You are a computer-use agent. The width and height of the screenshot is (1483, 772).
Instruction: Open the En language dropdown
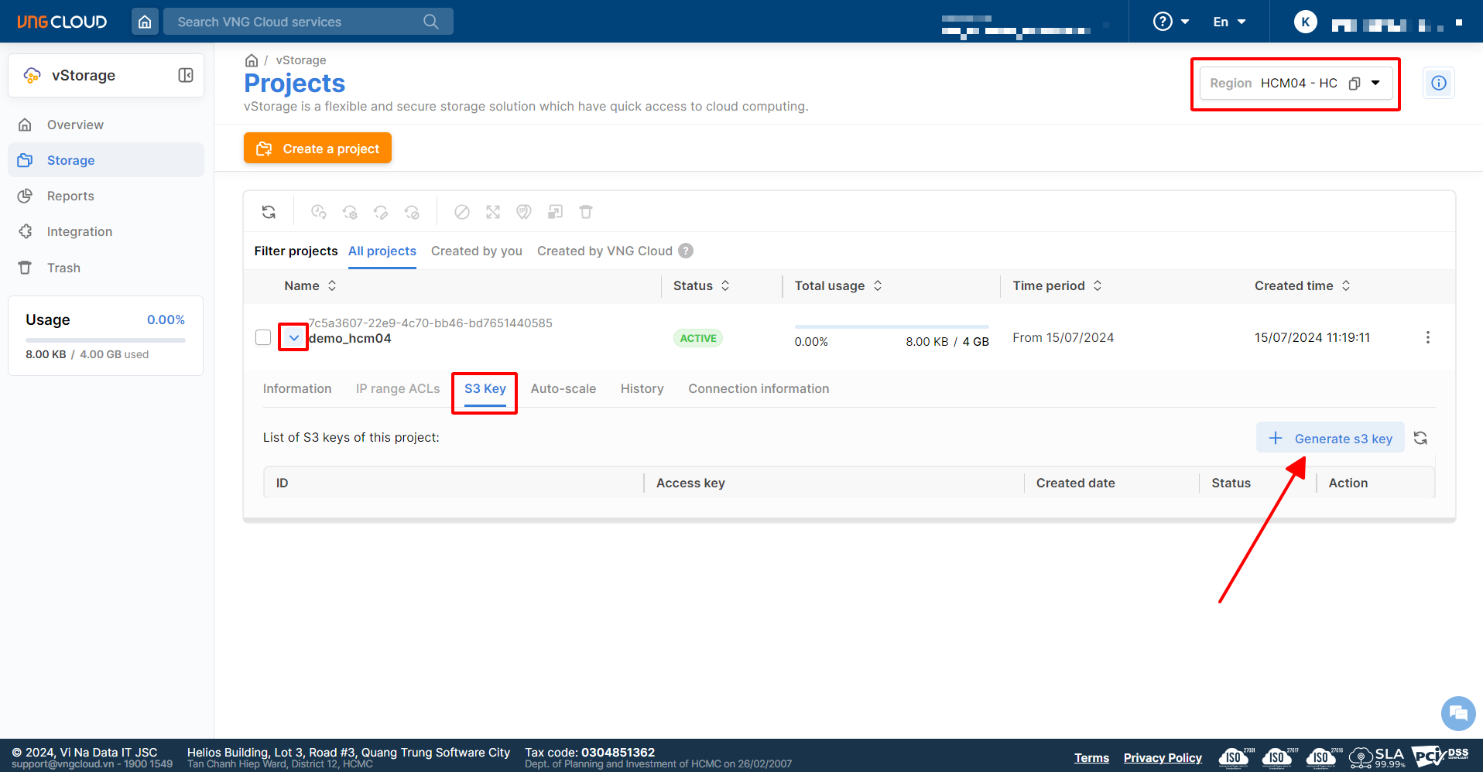click(1229, 22)
